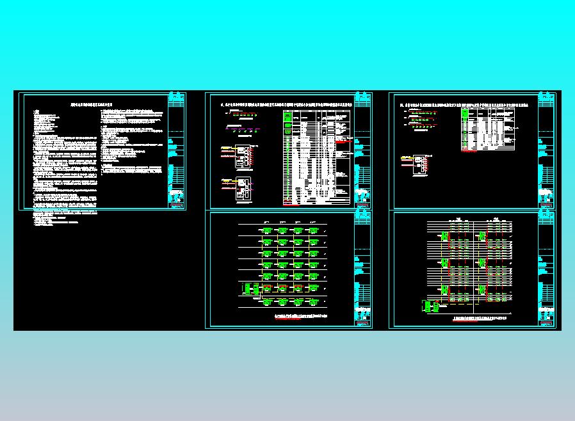This screenshot has height=421, width=575.
Task: Select the green cabinet pair below the riser diagram
Action: pos(430,306)
